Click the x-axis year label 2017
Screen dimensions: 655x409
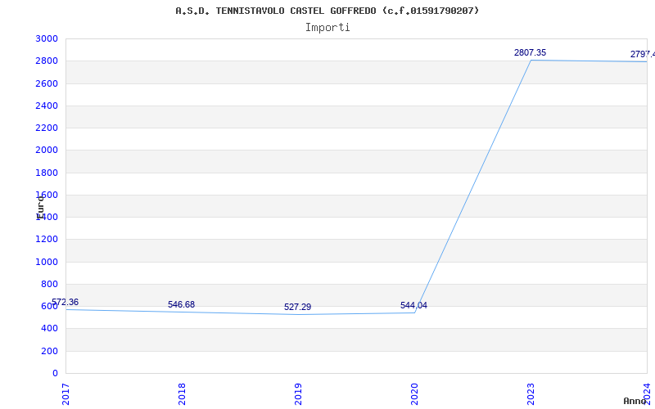[x=65, y=394]
